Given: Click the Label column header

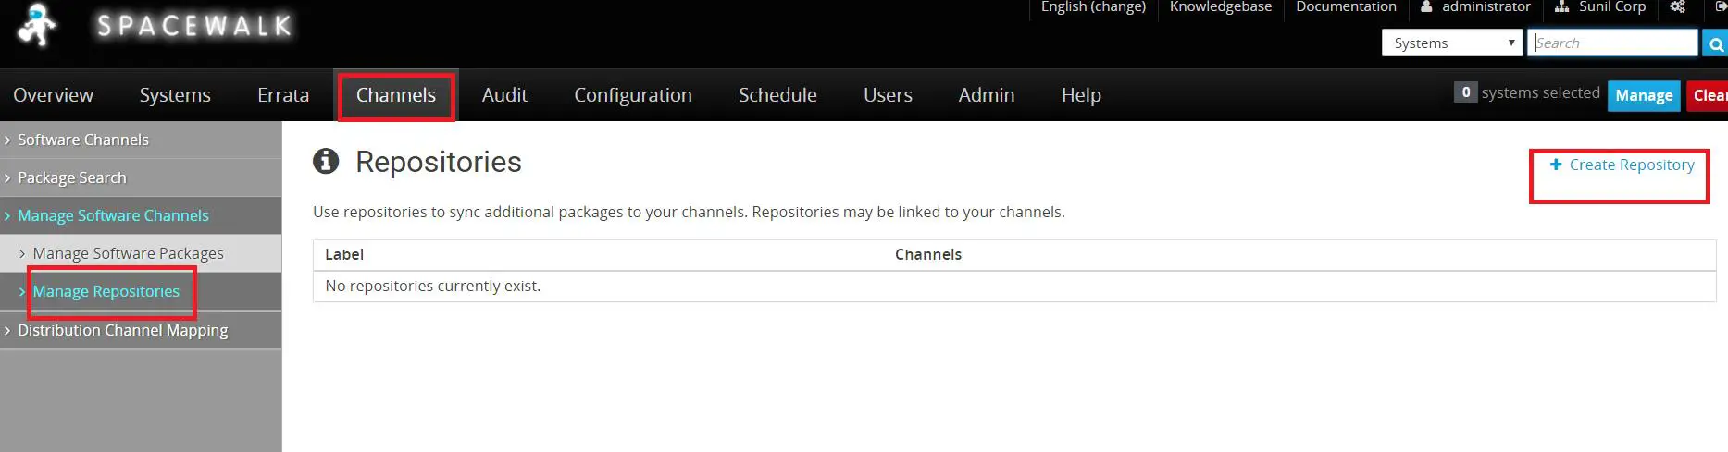Looking at the screenshot, I should pos(344,254).
